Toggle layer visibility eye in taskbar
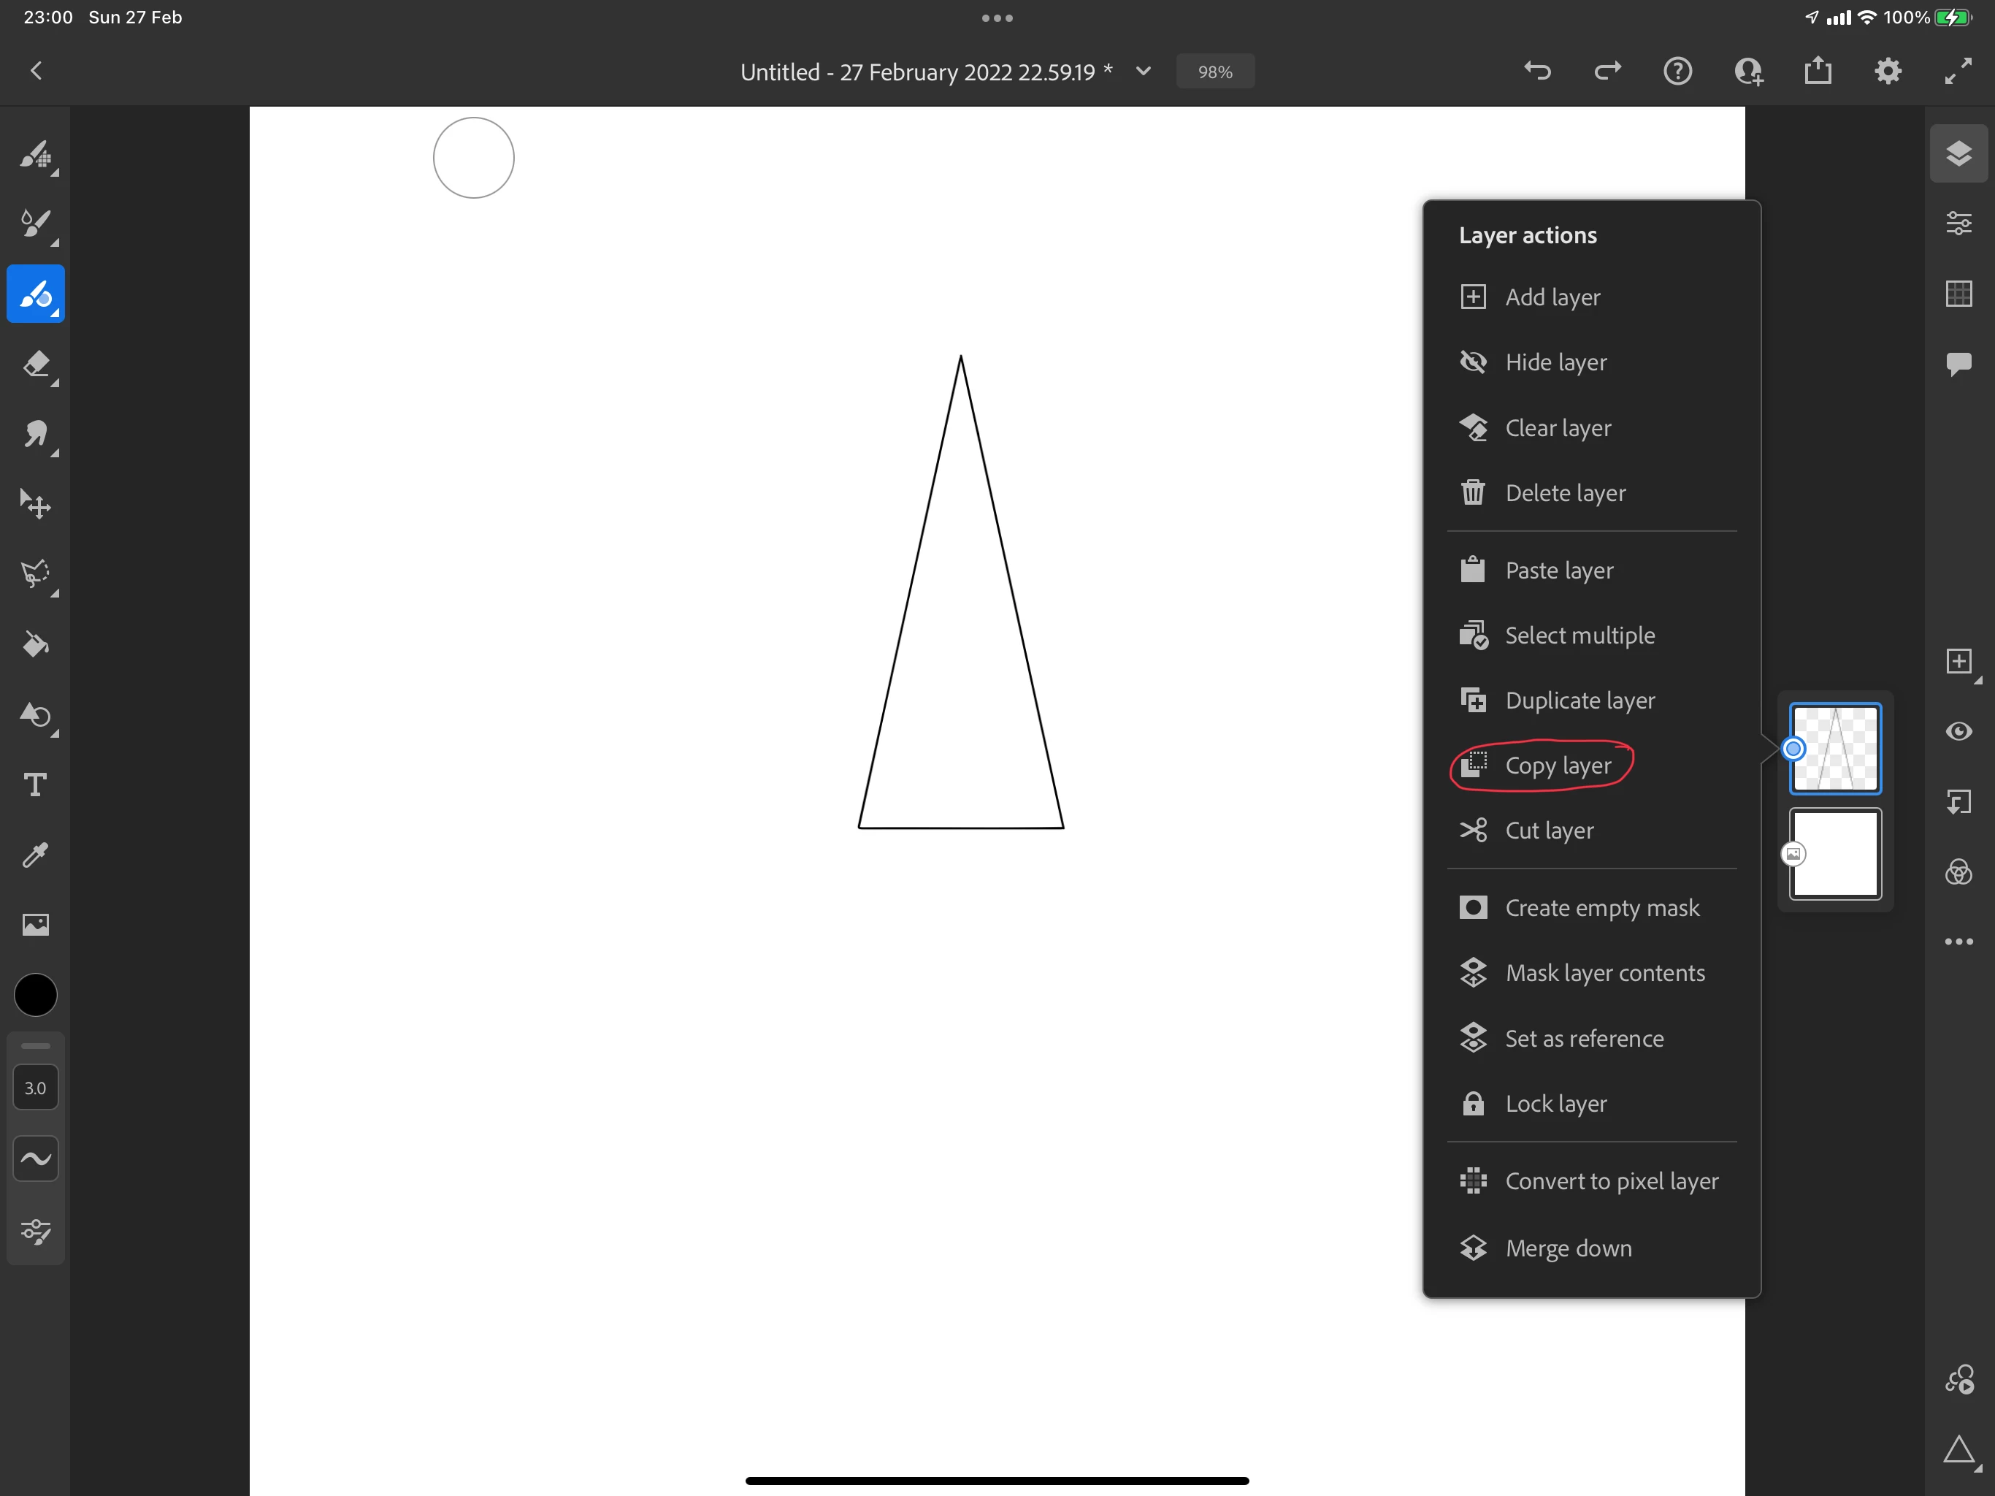 [1958, 731]
